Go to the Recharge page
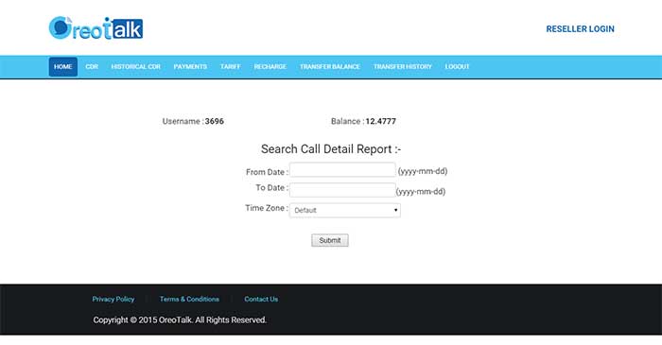This screenshot has width=662, height=345. click(270, 67)
